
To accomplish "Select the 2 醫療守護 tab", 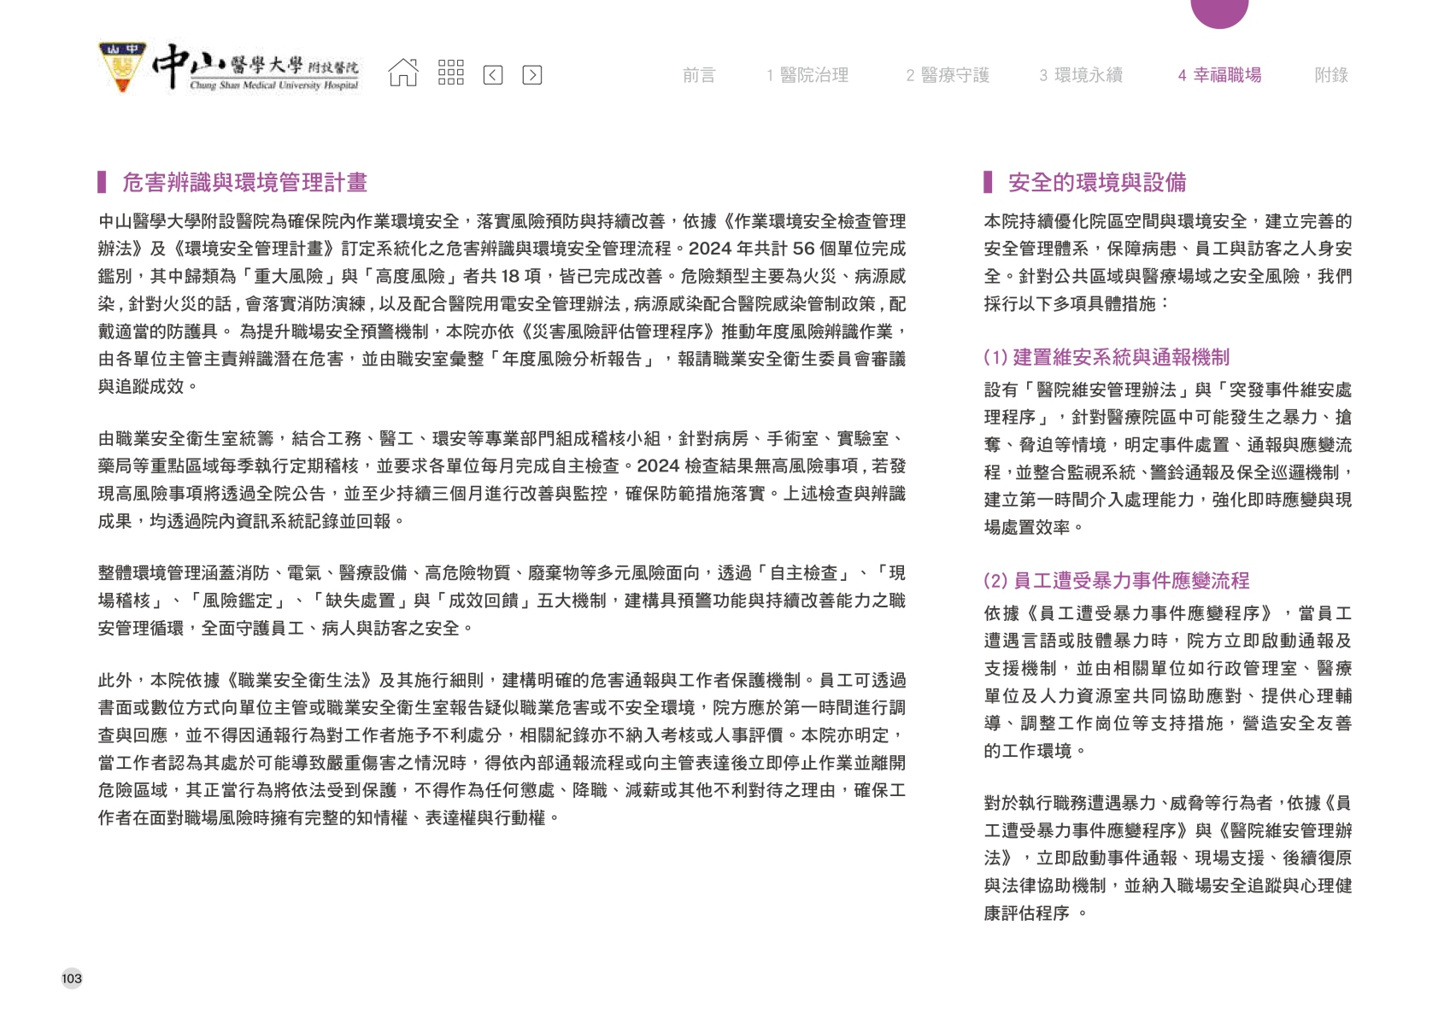I will (x=947, y=75).
